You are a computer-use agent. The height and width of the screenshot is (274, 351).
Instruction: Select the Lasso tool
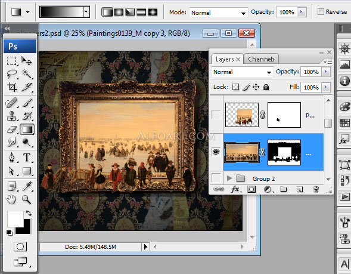pyautogui.click(x=12, y=73)
